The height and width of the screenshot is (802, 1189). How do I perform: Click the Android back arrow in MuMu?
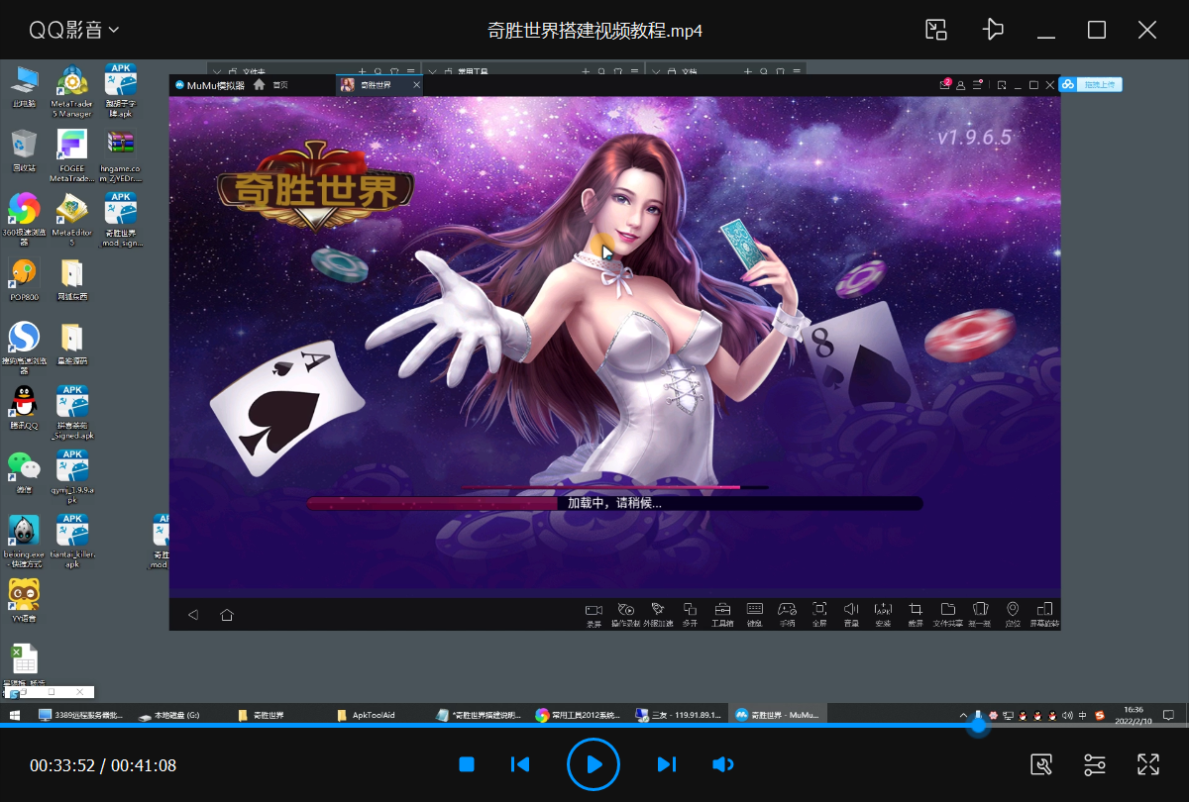[x=193, y=615]
